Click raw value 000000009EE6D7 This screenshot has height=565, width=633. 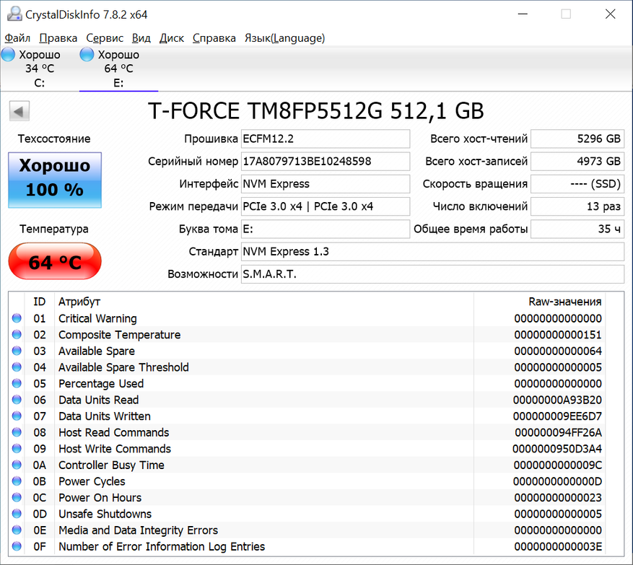pos(557,416)
